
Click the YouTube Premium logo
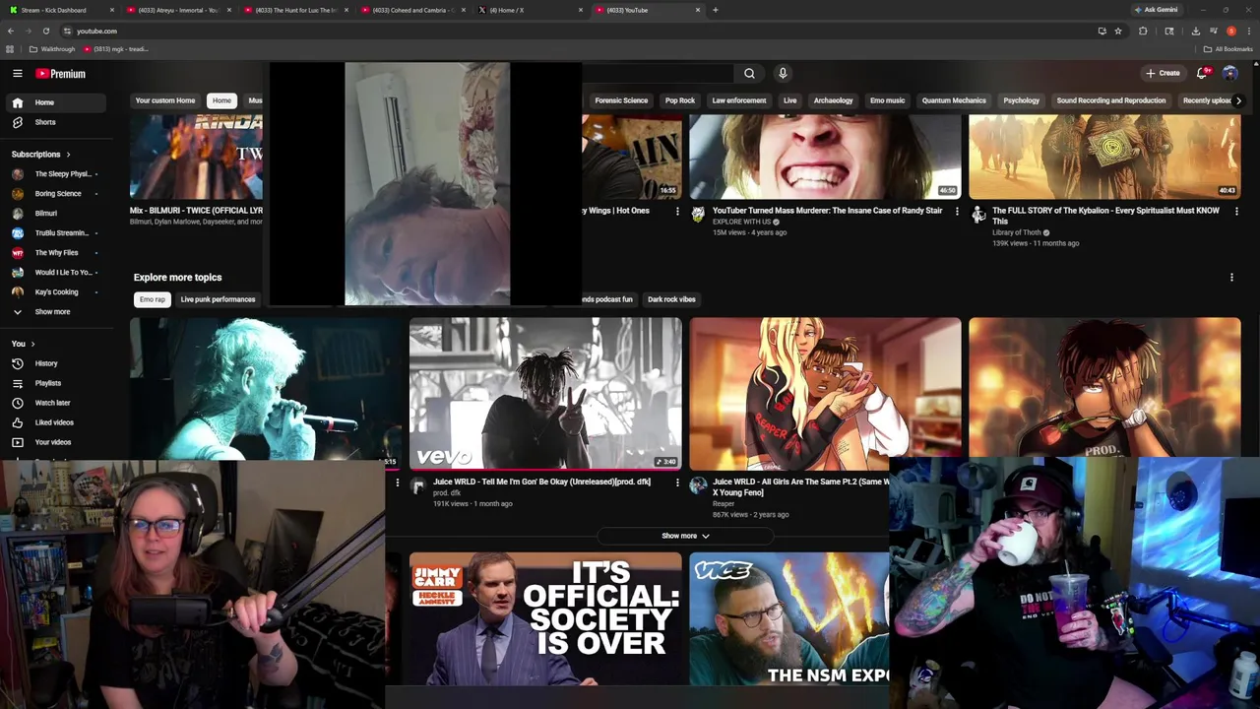(x=61, y=74)
